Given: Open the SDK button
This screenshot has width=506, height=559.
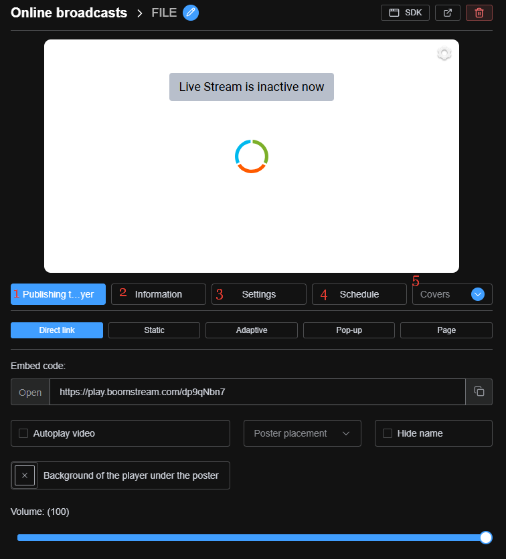Looking at the screenshot, I should pyautogui.click(x=405, y=13).
